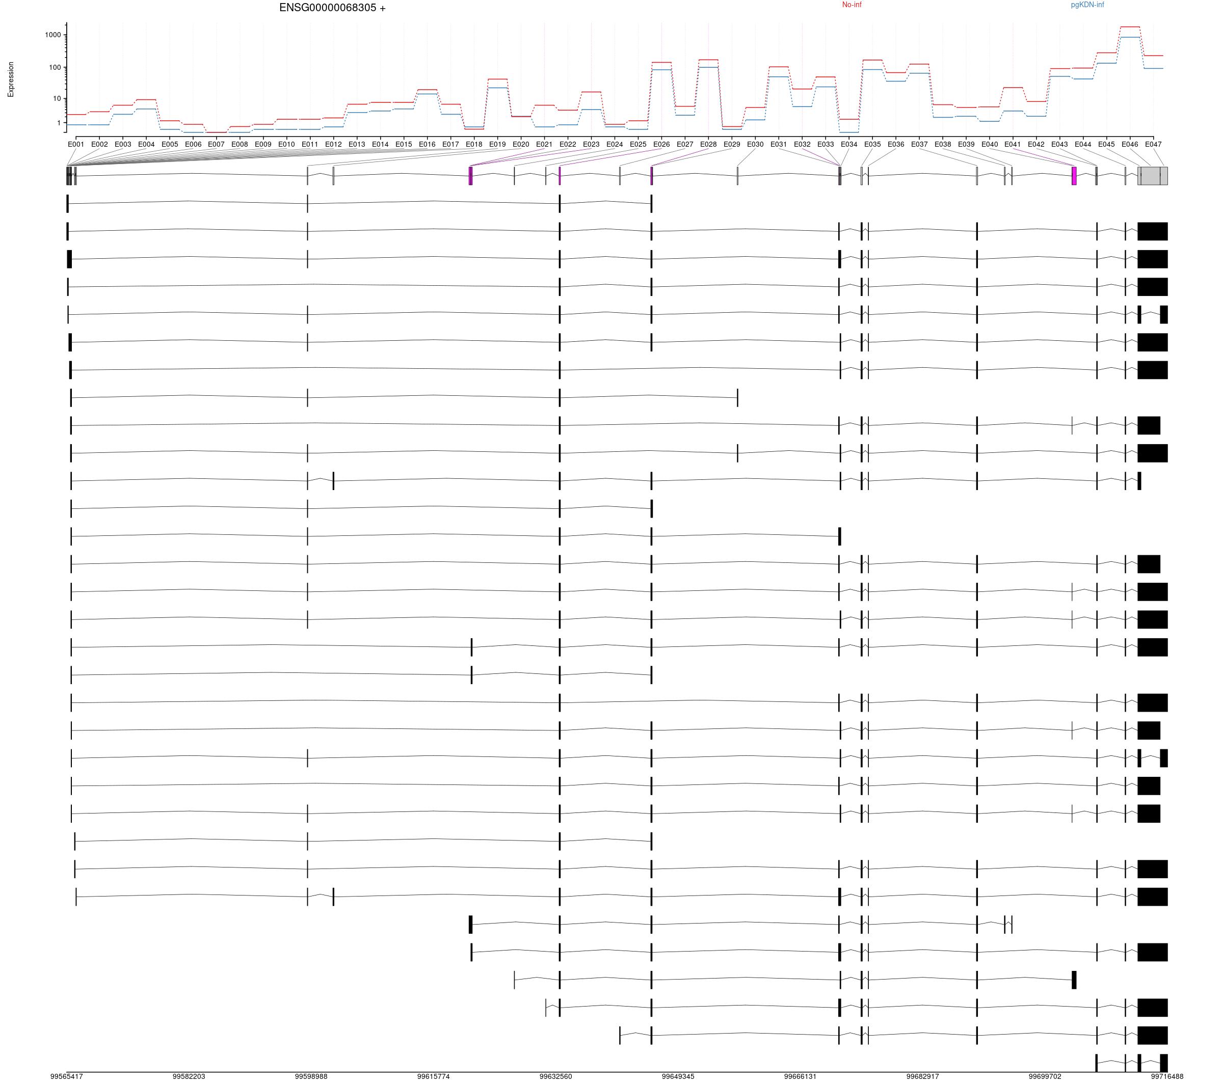Click exon label E018
This screenshot has height=1085, width=1223.
click(x=474, y=144)
